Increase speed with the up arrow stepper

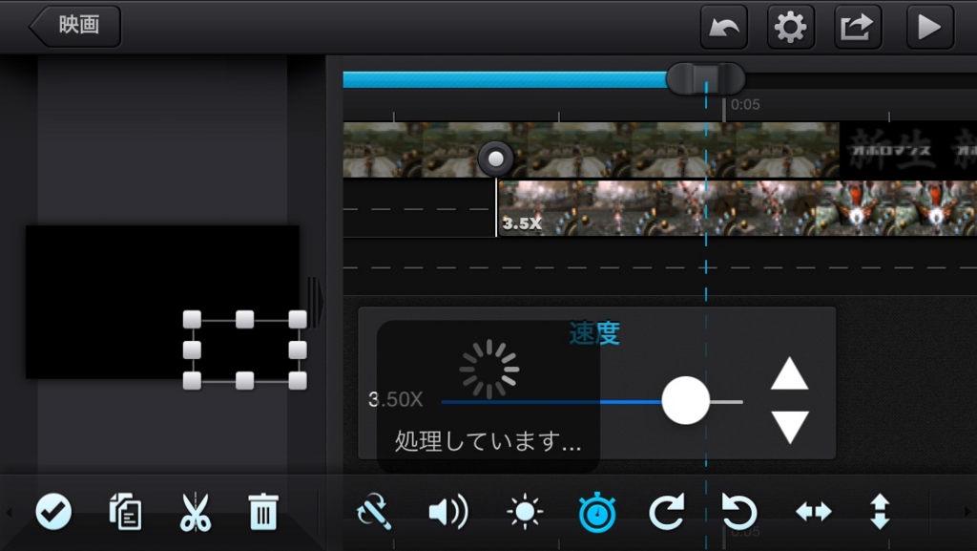(790, 372)
